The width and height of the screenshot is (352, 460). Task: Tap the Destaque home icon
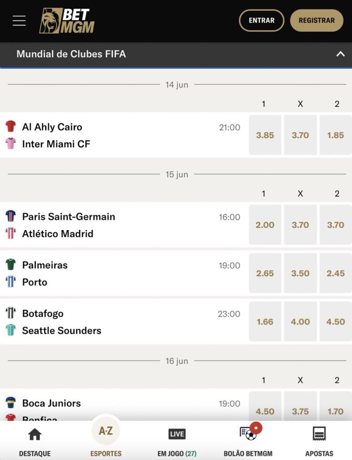click(35, 434)
